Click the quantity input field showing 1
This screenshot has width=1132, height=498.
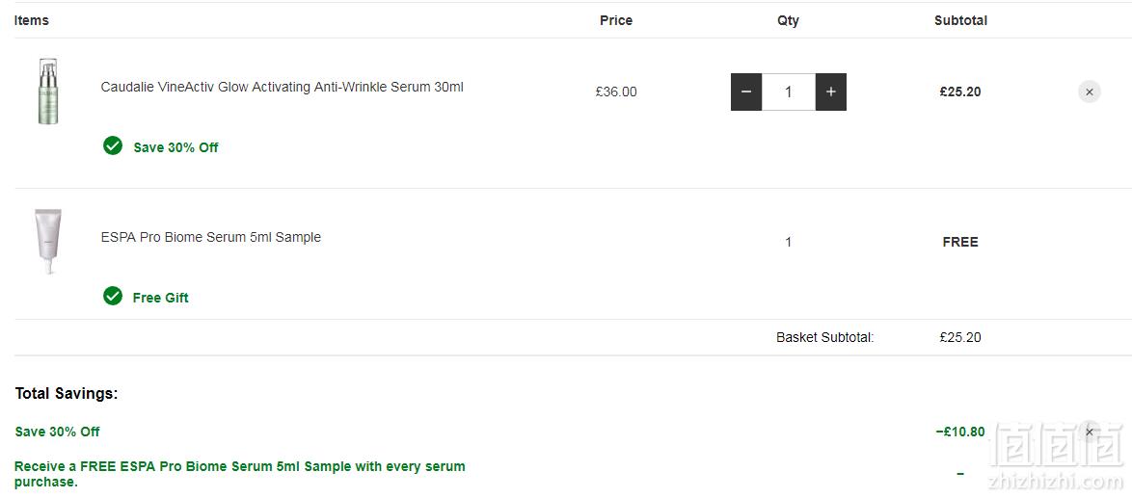click(x=789, y=92)
